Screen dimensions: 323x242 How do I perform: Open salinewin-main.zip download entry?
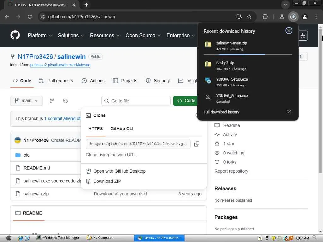click(x=248, y=46)
